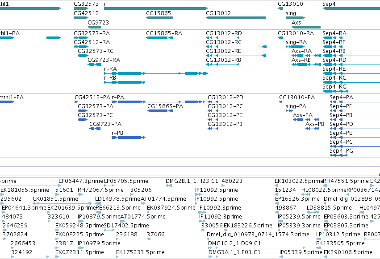Select the Sep4 gene label
Viewport: 380px width, 259px height.
point(329,4)
